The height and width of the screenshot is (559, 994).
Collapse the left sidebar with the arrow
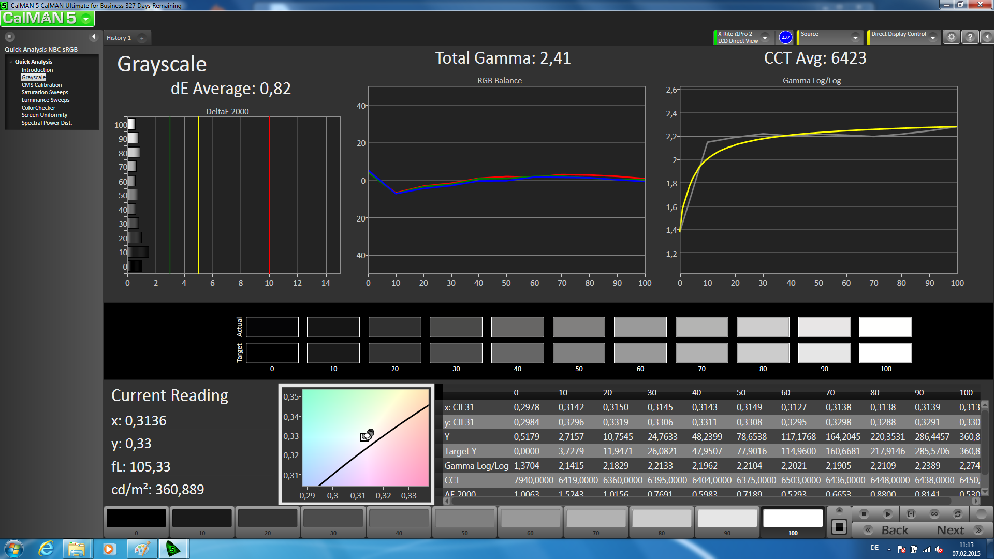click(94, 37)
